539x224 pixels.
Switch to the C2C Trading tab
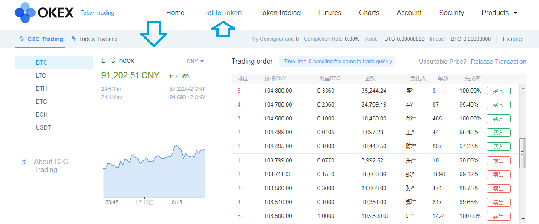[41, 39]
